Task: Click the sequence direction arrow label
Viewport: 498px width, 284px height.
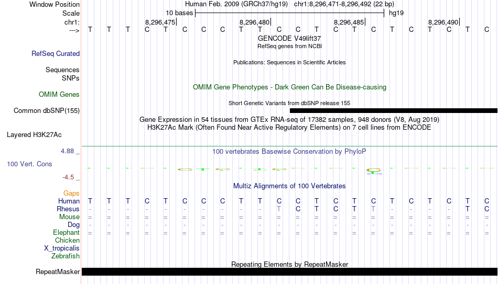Action: pyautogui.click(x=74, y=30)
